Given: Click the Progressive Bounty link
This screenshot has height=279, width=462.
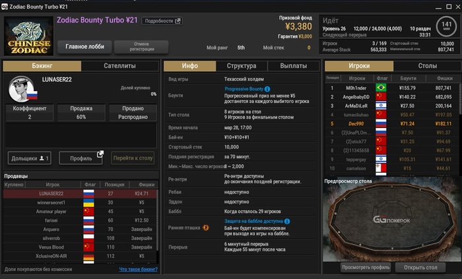Looking at the screenshot, I should coord(244,89).
